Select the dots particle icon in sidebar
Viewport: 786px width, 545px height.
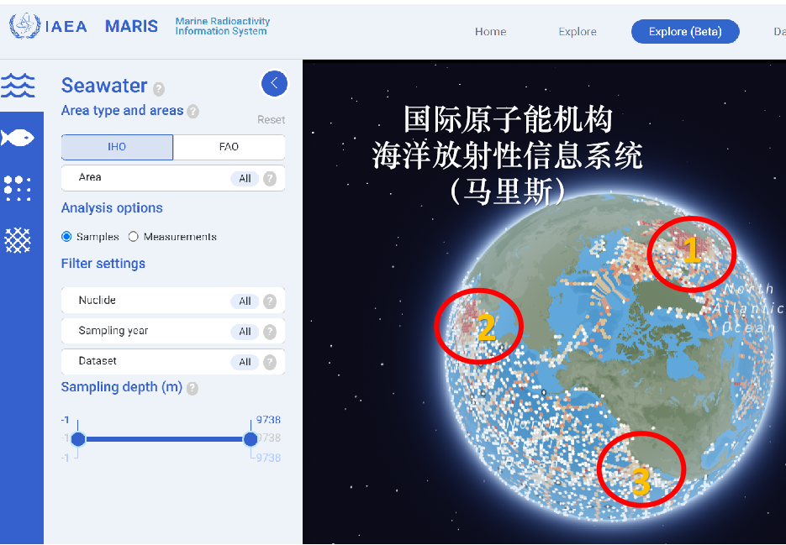point(18,188)
